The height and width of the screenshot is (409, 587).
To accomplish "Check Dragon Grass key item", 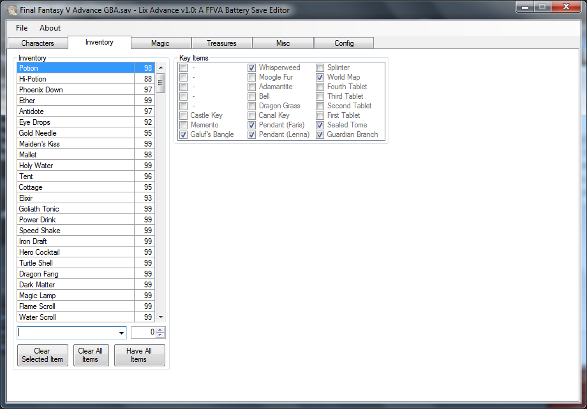I will tap(251, 106).
